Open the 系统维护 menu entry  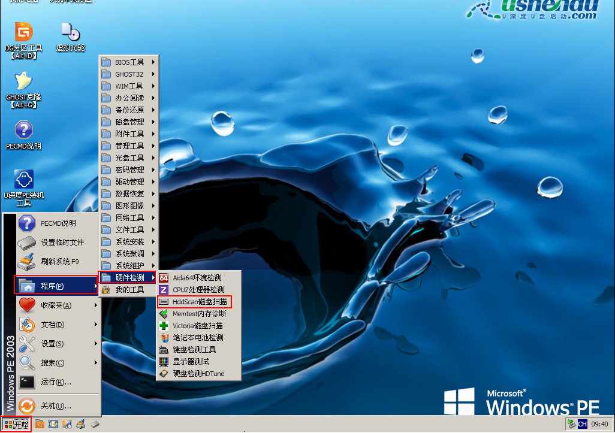point(129,266)
